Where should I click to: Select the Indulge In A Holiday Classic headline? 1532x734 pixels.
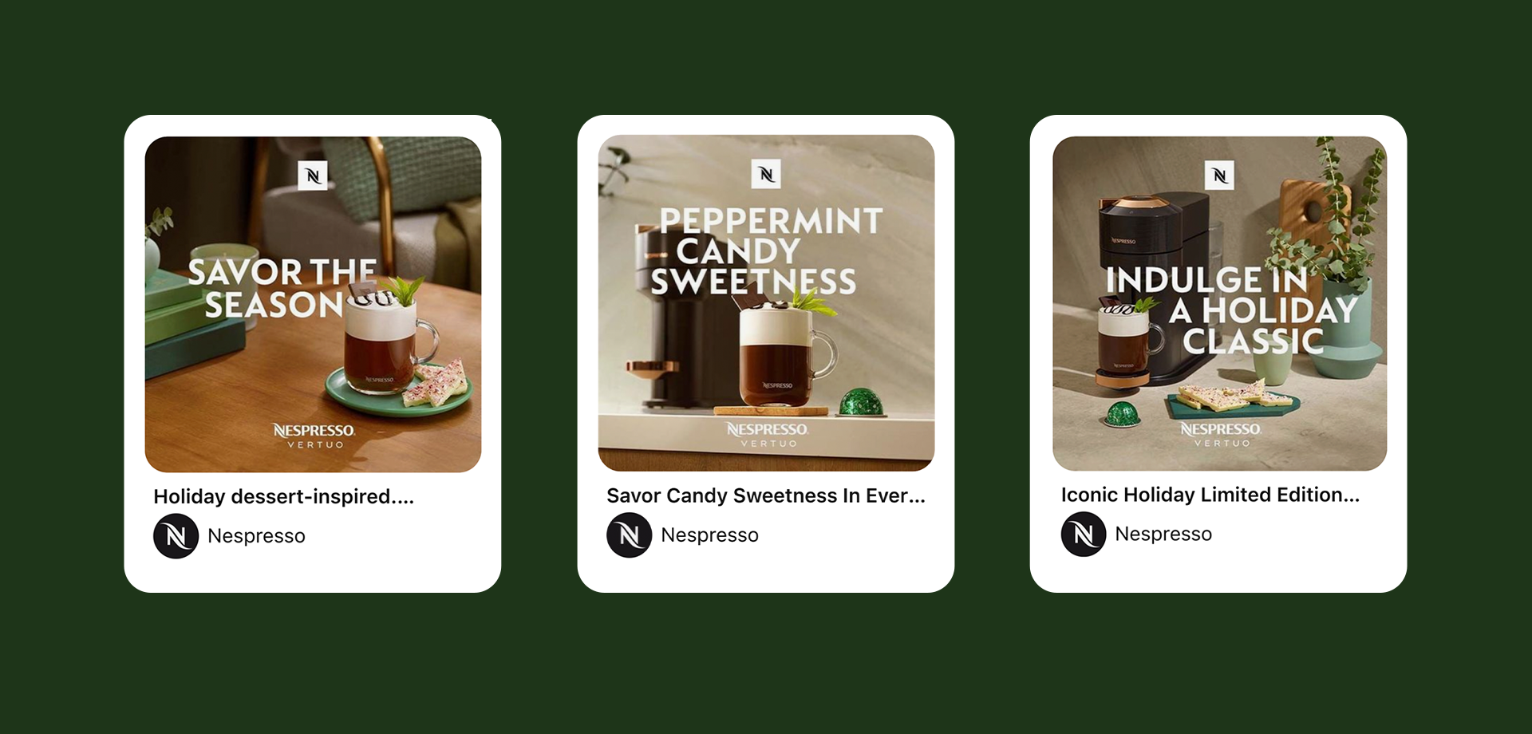[1232, 310]
